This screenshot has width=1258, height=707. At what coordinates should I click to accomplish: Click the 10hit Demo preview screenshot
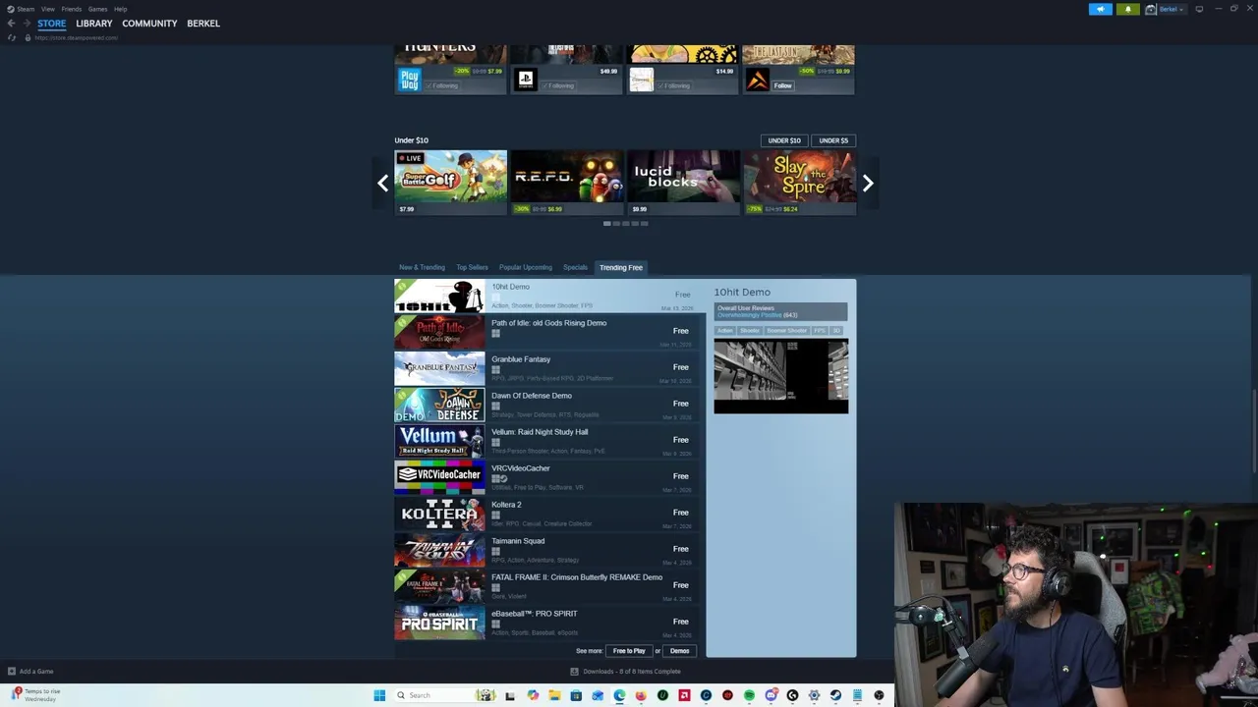click(781, 376)
